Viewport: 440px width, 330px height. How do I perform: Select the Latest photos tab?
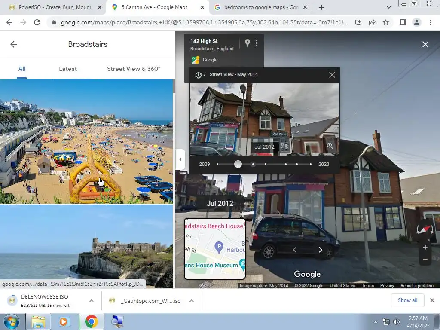coord(67,69)
